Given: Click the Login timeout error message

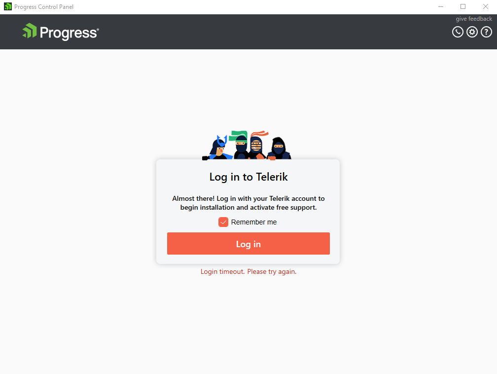Looking at the screenshot, I should click(x=248, y=271).
